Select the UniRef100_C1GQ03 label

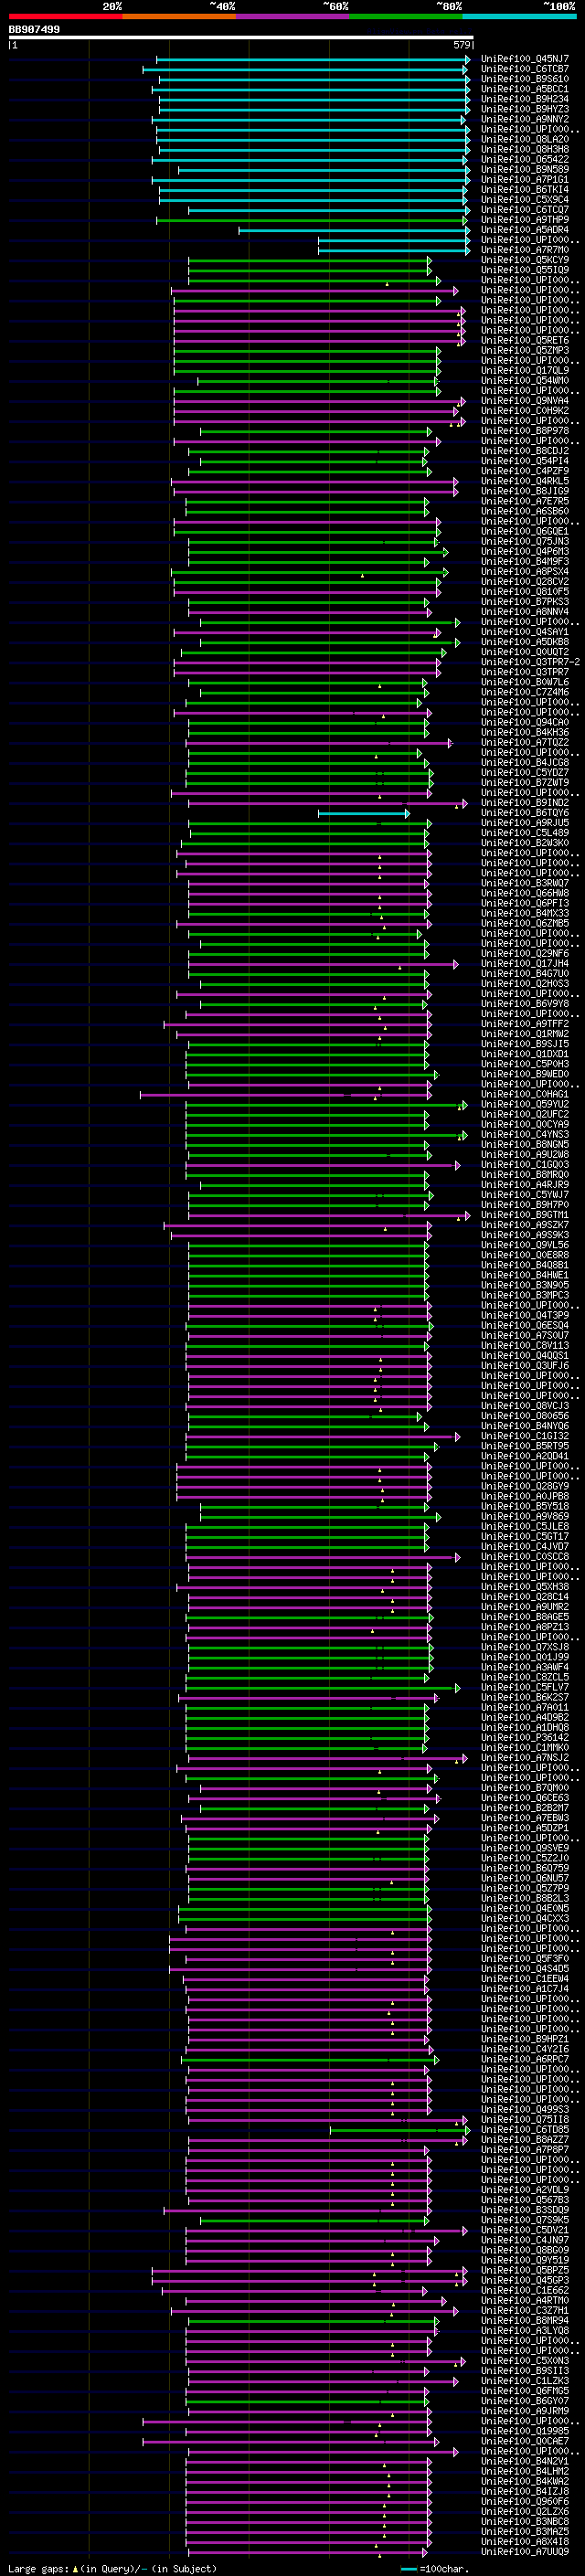[x=525, y=1164]
